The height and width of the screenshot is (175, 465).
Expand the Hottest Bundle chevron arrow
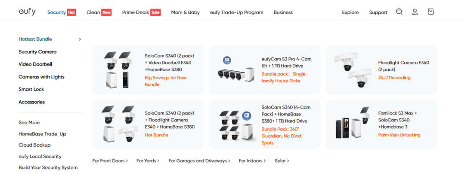(80, 39)
